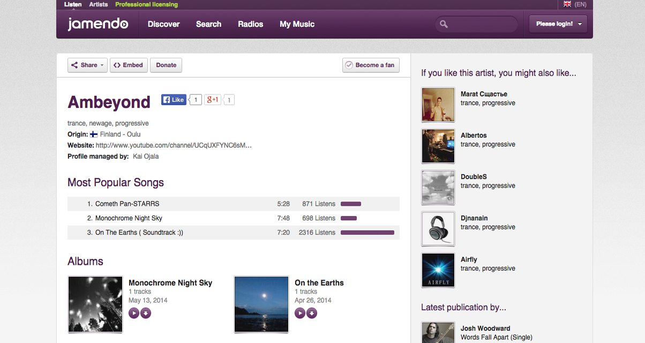Click the search magnifier icon
This screenshot has width=645, height=343.
click(x=444, y=24)
